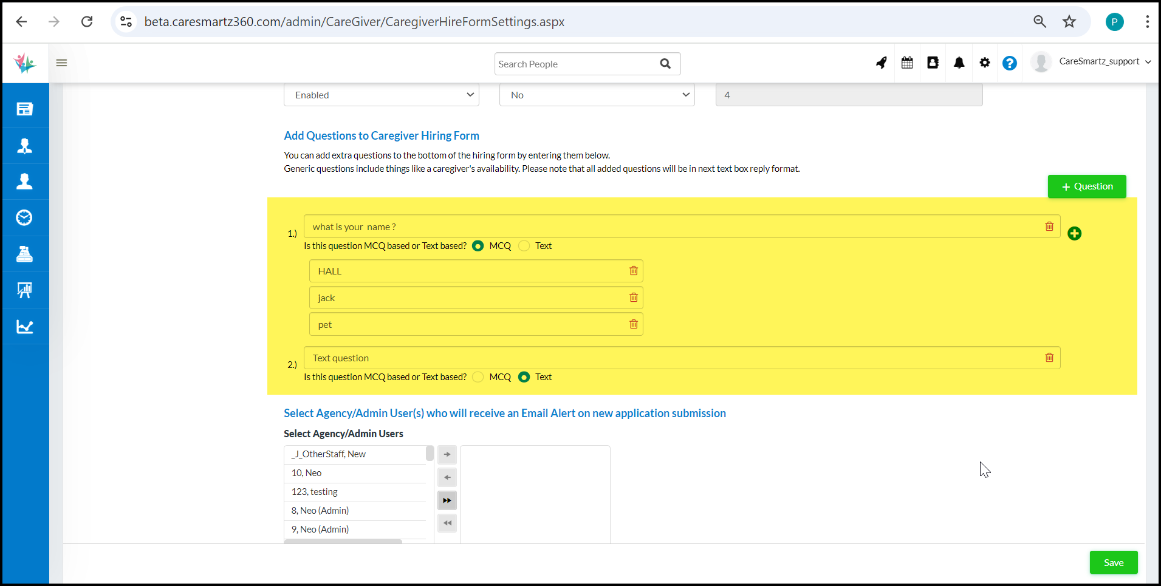Click the notifications bell icon
The image size is (1161, 586).
coord(959,63)
